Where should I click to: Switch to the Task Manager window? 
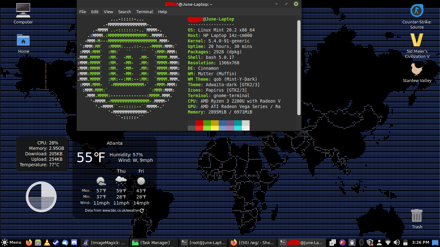(x=154, y=242)
